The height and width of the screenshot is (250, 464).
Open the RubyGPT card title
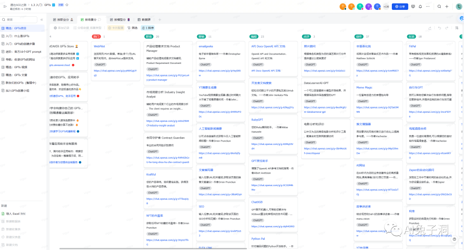click(257, 120)
